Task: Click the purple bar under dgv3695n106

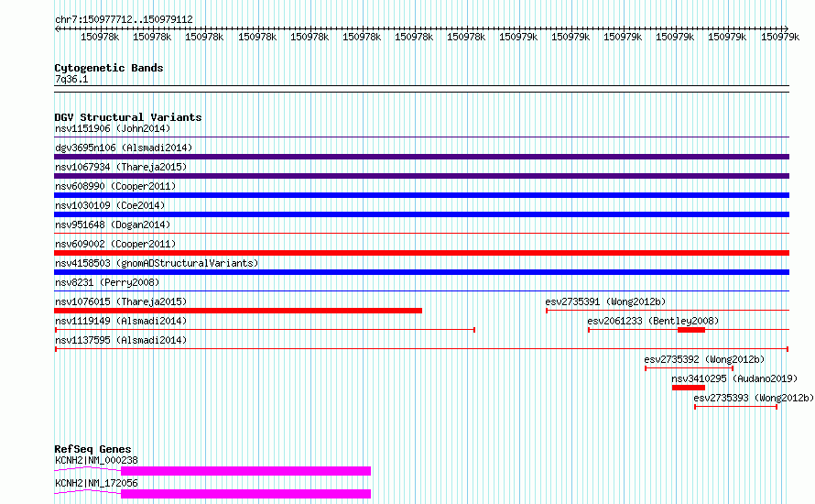Action: (421, 157)
